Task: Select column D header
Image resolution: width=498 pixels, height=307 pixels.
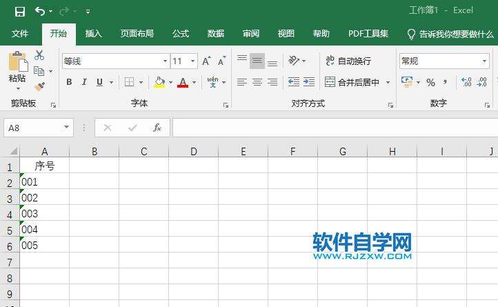Action: [x=193, y=151]
